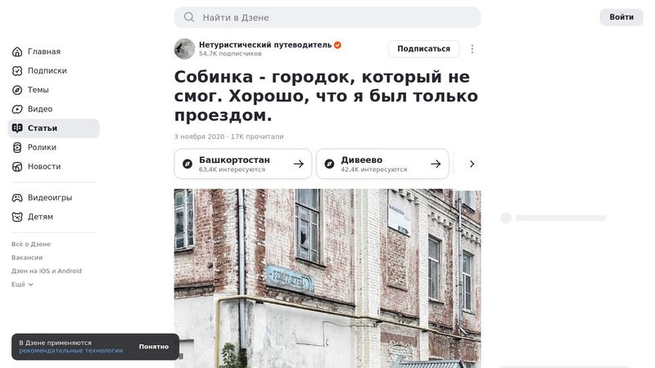Expand the Ещё footer menu
The image size is (655, 368).
tap(22, 285)
